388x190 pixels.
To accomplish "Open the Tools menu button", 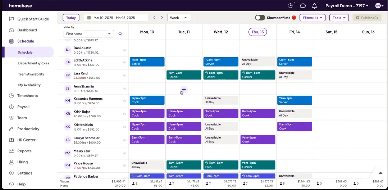I will pos(339,18).
